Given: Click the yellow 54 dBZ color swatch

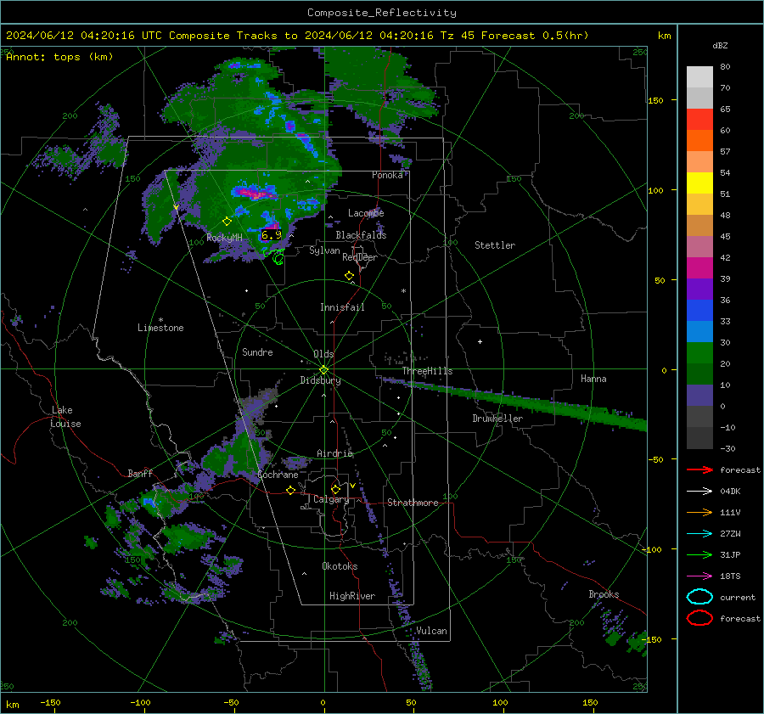Looking at the screenshot, I should tap(699, 183).
